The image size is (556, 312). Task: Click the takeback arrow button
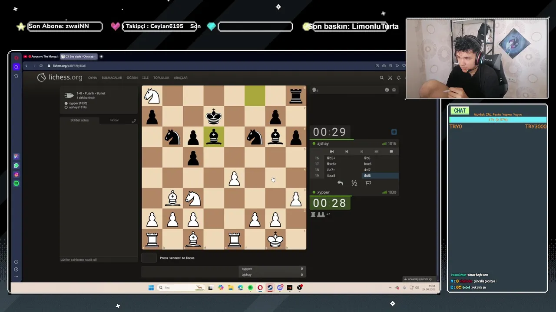click(340, 183)
